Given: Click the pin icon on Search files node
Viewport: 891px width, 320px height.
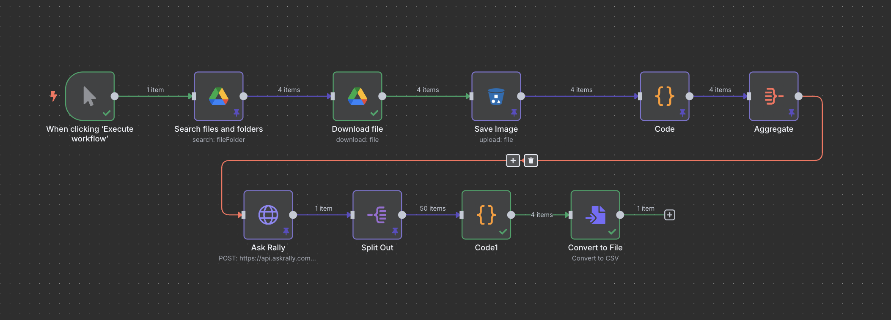Looking at the screenshot, I should click(x=236, y=112).
